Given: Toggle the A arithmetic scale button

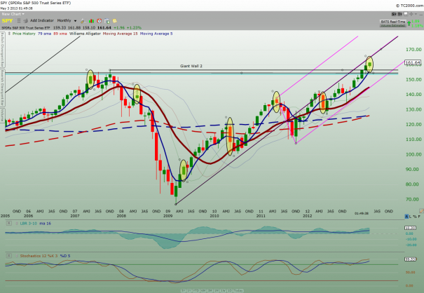Looking at the screenshot, I should point(406,217).
